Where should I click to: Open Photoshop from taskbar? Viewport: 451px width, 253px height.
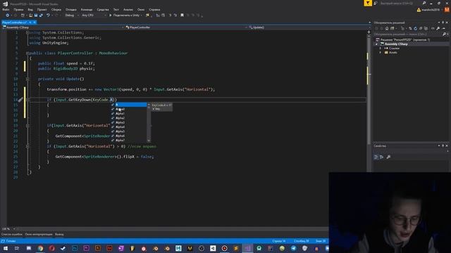pos(75,248)
